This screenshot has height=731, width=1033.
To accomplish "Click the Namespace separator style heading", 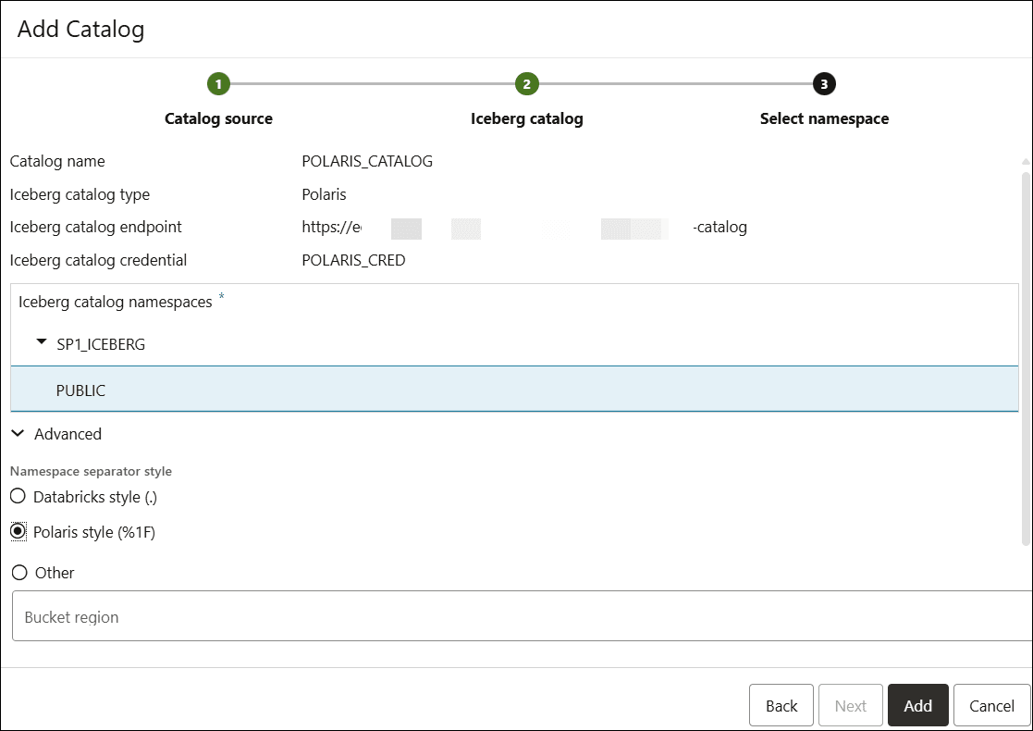I will tap(91, 471).
